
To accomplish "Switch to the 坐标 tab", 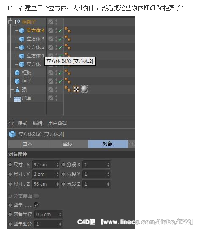I will click(x=68, y=144).
